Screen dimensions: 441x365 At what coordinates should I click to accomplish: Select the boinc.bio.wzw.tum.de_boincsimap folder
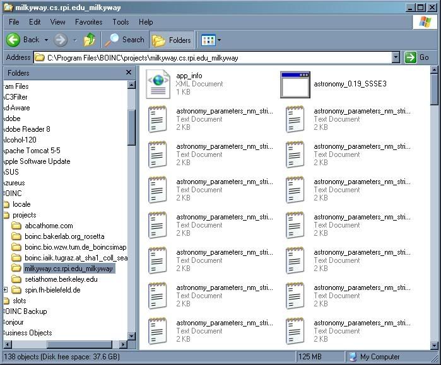click(75, 247)
